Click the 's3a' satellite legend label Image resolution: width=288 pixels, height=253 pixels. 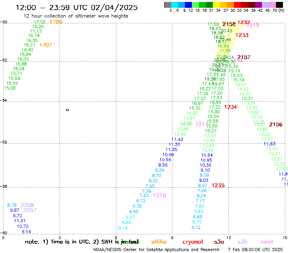219,242
